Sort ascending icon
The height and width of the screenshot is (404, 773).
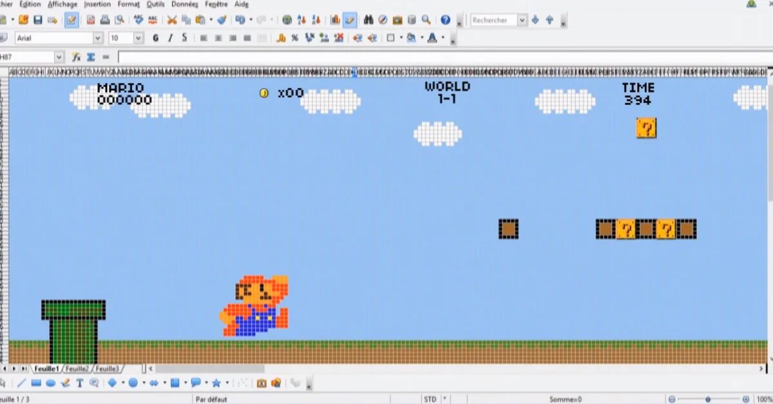(301, 20)
